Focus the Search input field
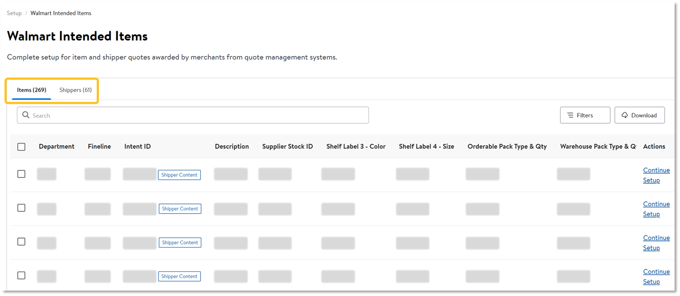680x296 pixels. pyautogui.click(x=198, y=115)
